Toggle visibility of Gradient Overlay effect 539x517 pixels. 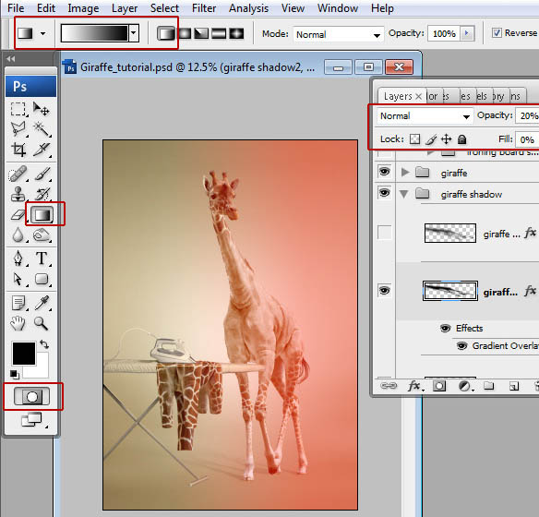(x=461, y=345)
